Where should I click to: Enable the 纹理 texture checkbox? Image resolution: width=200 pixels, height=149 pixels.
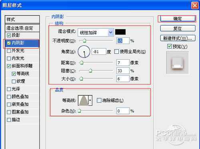coord(14,81)
